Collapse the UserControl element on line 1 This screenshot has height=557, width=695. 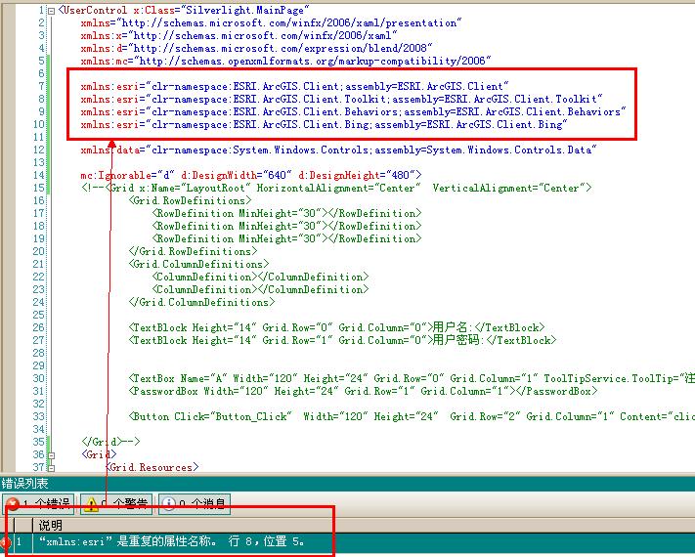point(52,11)
